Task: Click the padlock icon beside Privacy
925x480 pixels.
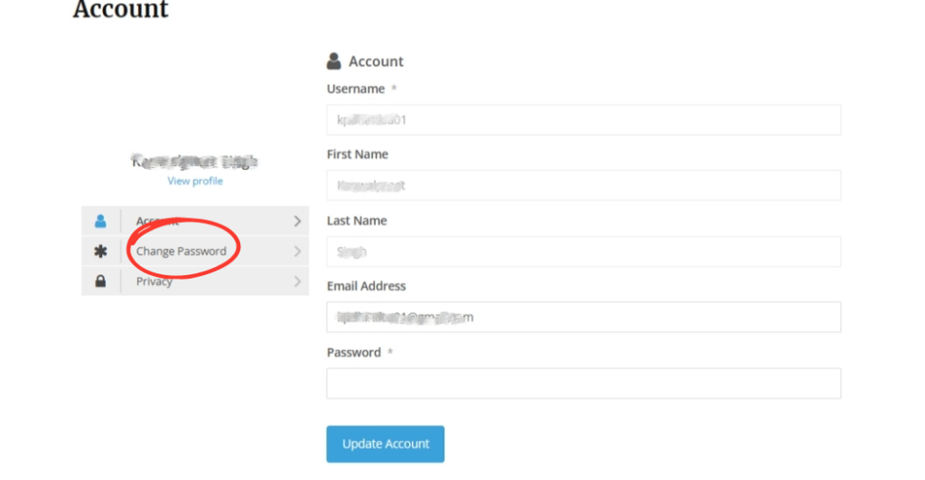Action: click(100, 282)
